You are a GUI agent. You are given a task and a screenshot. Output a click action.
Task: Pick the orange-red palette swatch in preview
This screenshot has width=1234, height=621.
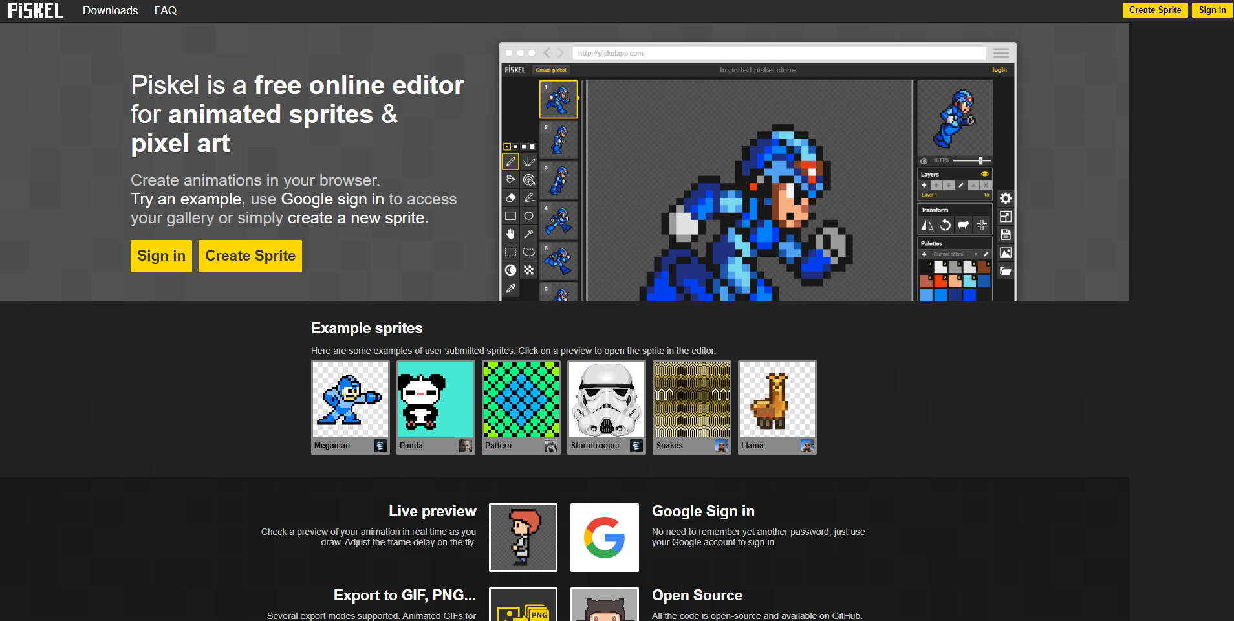940,281
